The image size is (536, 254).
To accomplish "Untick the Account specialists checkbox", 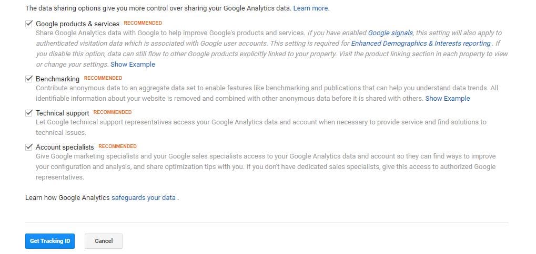I will pyautogui.click(x=29, y=147).
